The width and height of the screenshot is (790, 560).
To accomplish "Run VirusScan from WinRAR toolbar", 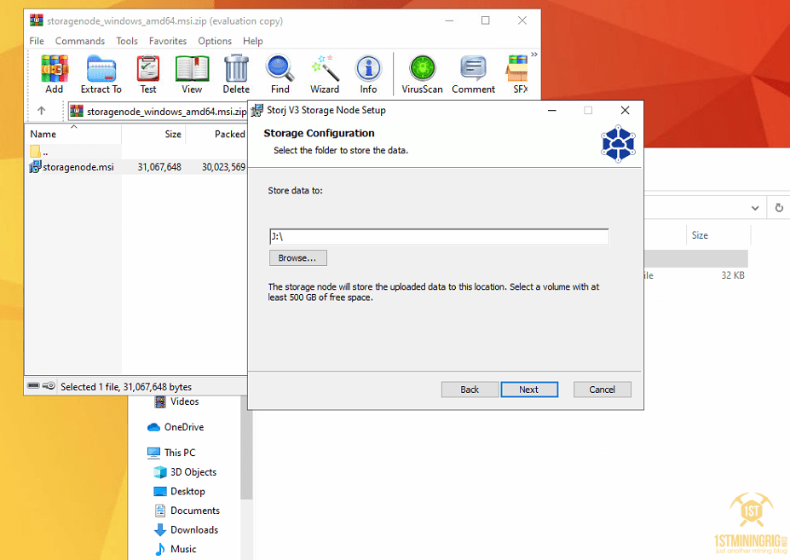I will point(422,74).
